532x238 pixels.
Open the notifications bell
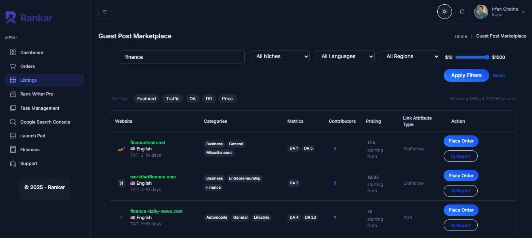[462, 11]
